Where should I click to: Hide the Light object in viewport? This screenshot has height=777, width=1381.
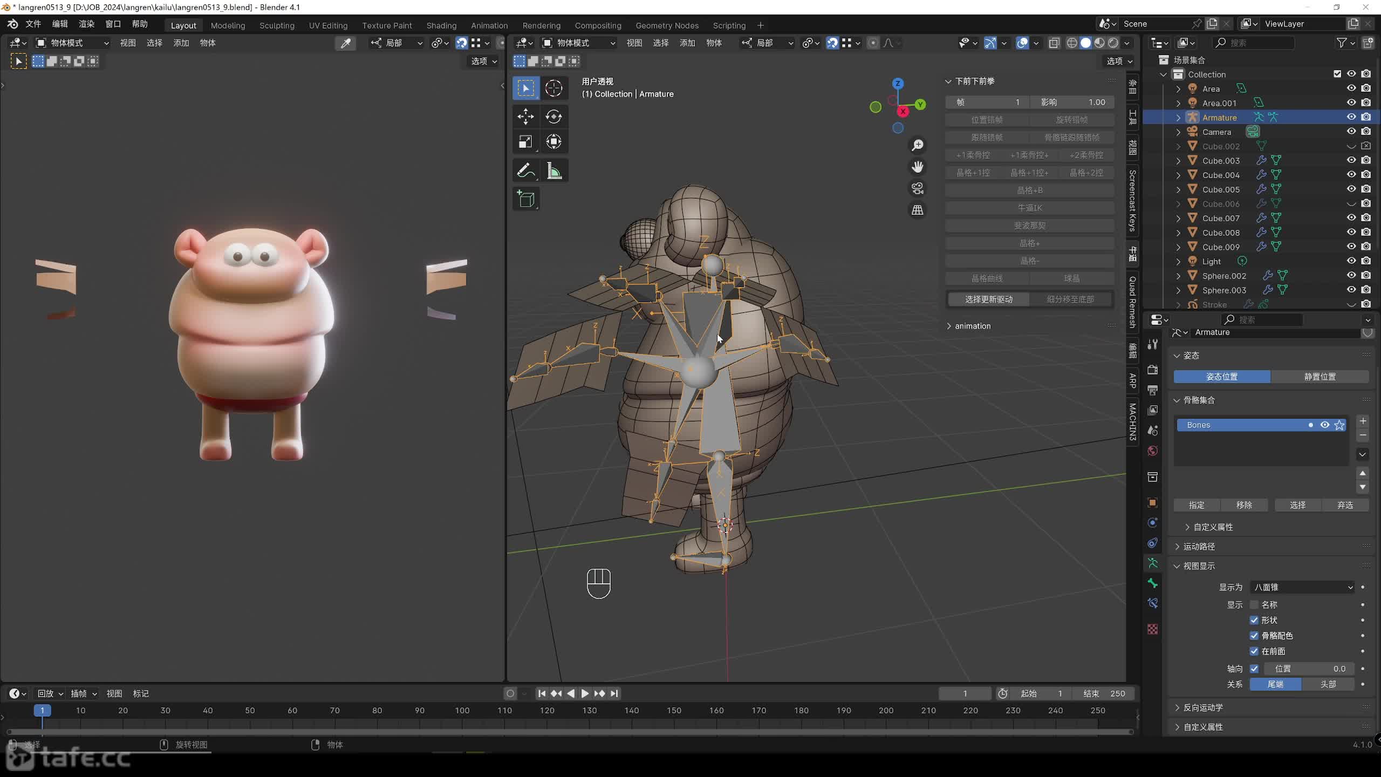(1351, 261)
